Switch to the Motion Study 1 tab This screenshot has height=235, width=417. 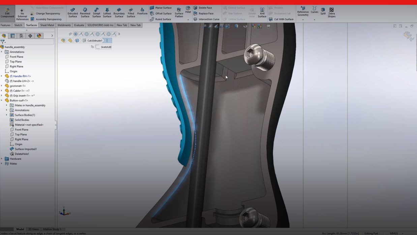(x=52, y=229)
